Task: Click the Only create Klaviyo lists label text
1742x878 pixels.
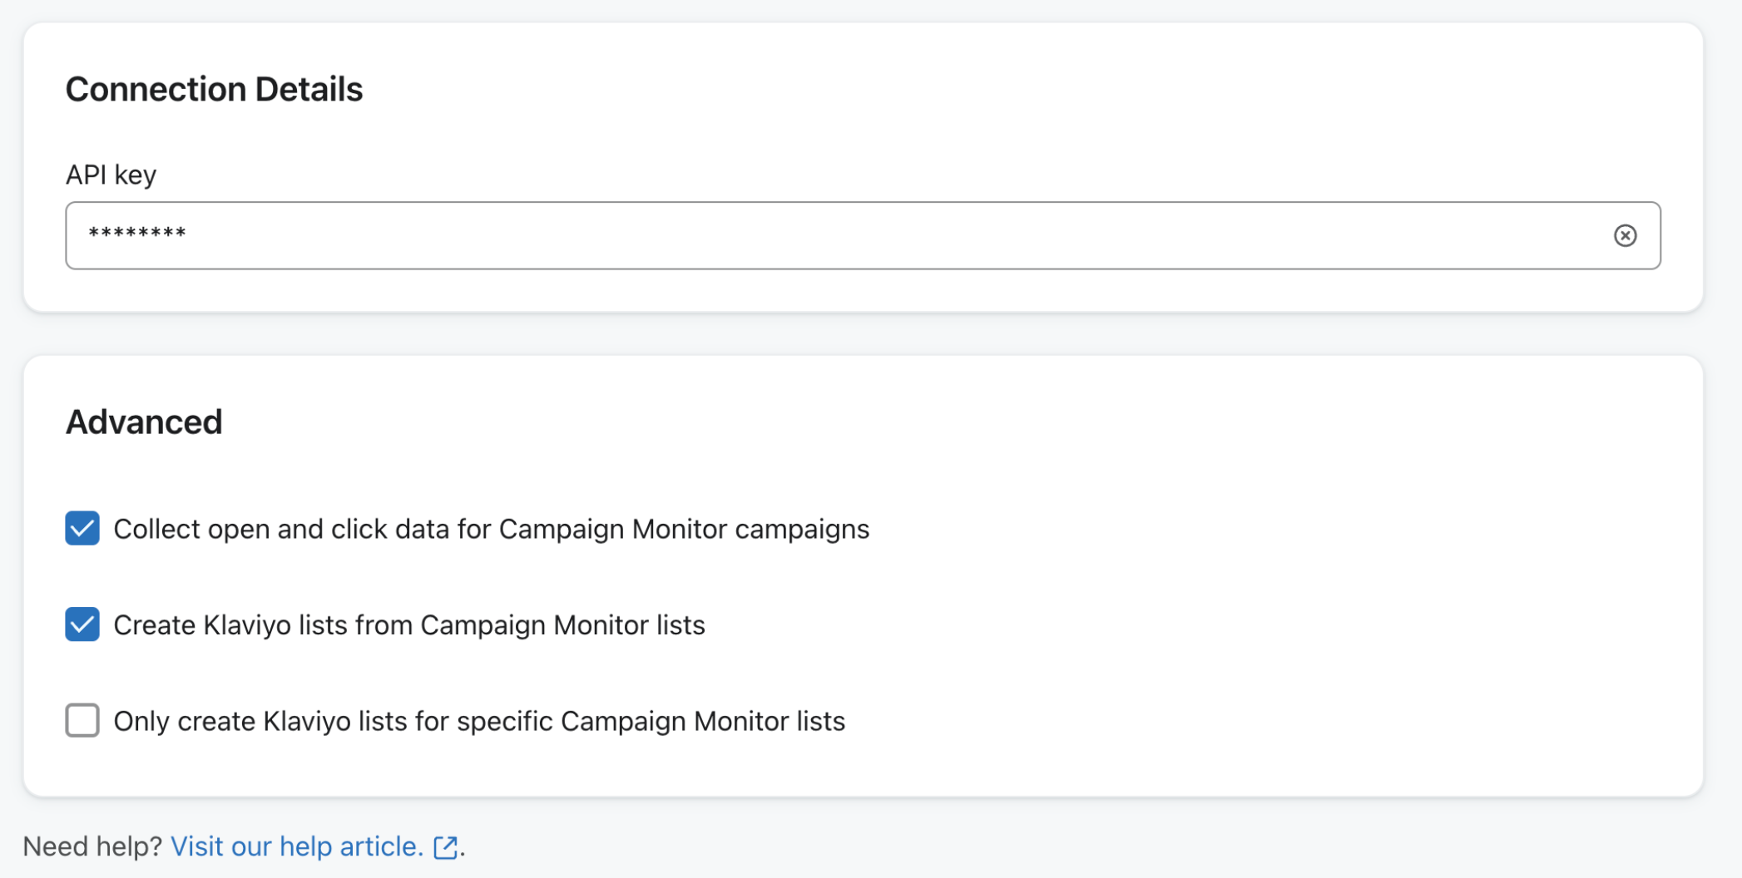Action: tap(478, 721)
